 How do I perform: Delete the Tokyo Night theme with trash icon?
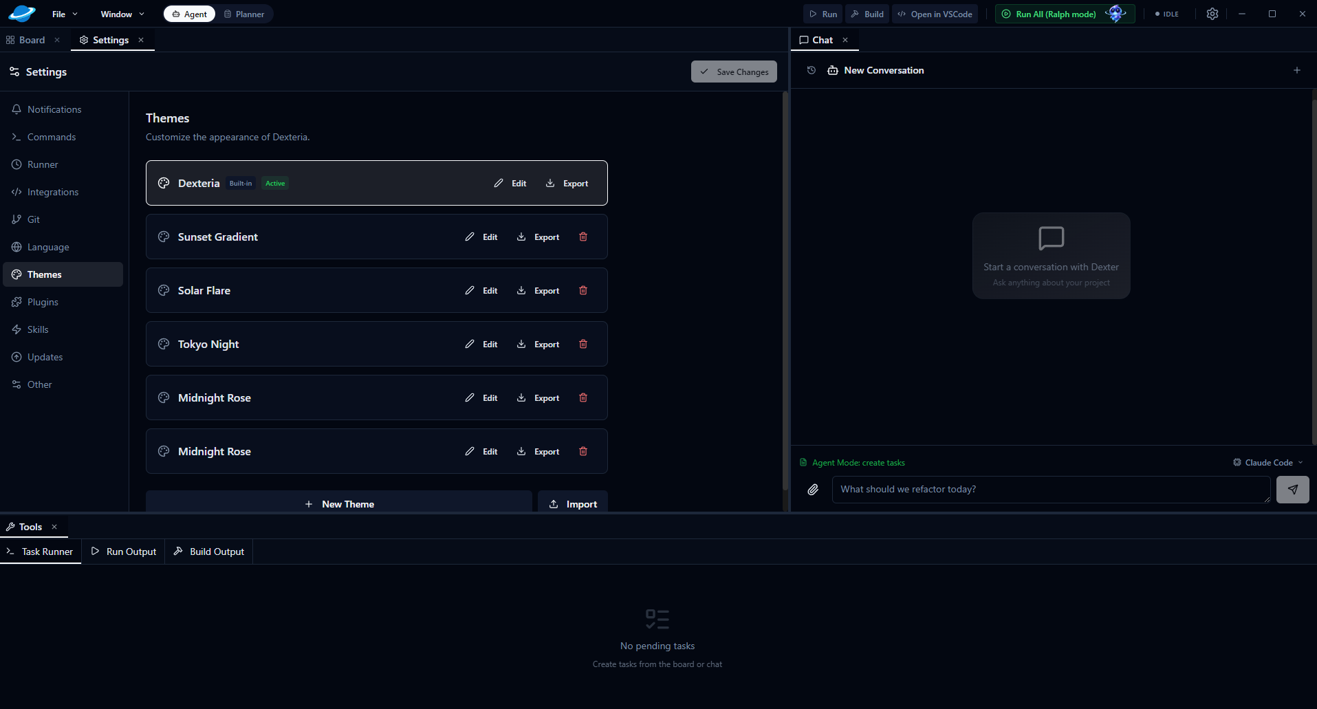coord(583,344)
